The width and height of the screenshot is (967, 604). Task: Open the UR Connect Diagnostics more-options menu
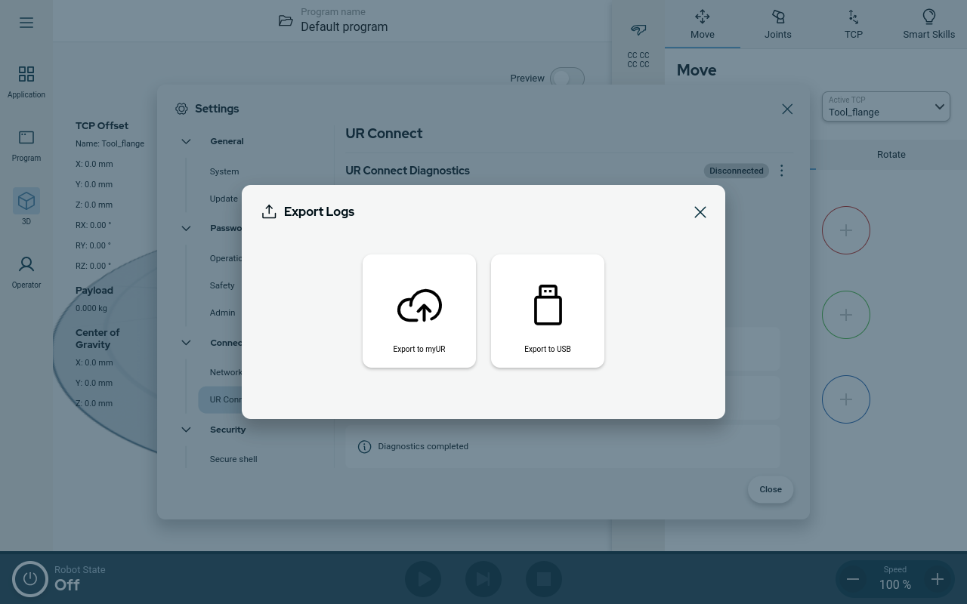click(782, 171)
